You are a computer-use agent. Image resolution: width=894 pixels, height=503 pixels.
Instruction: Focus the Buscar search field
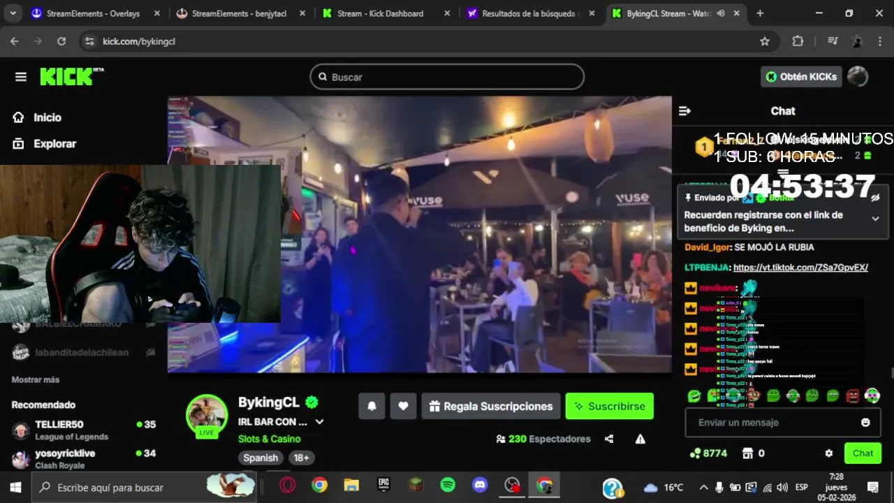click(447, 77)
